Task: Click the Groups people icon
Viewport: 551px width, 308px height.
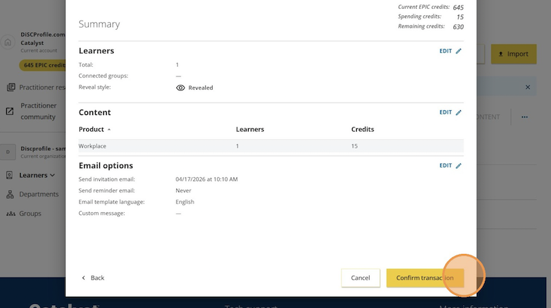Action: [x=11, y=214]
